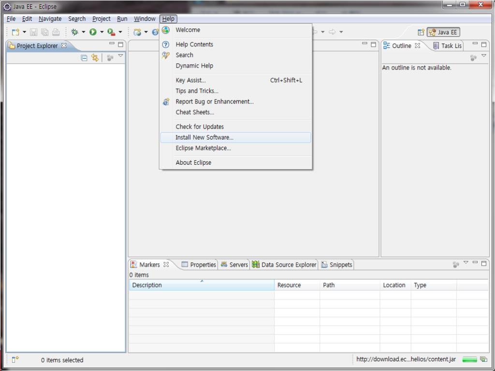Switch to the Task List tab
The height and width of the screenshot is (371, 495).
click(x=447, y=46)
